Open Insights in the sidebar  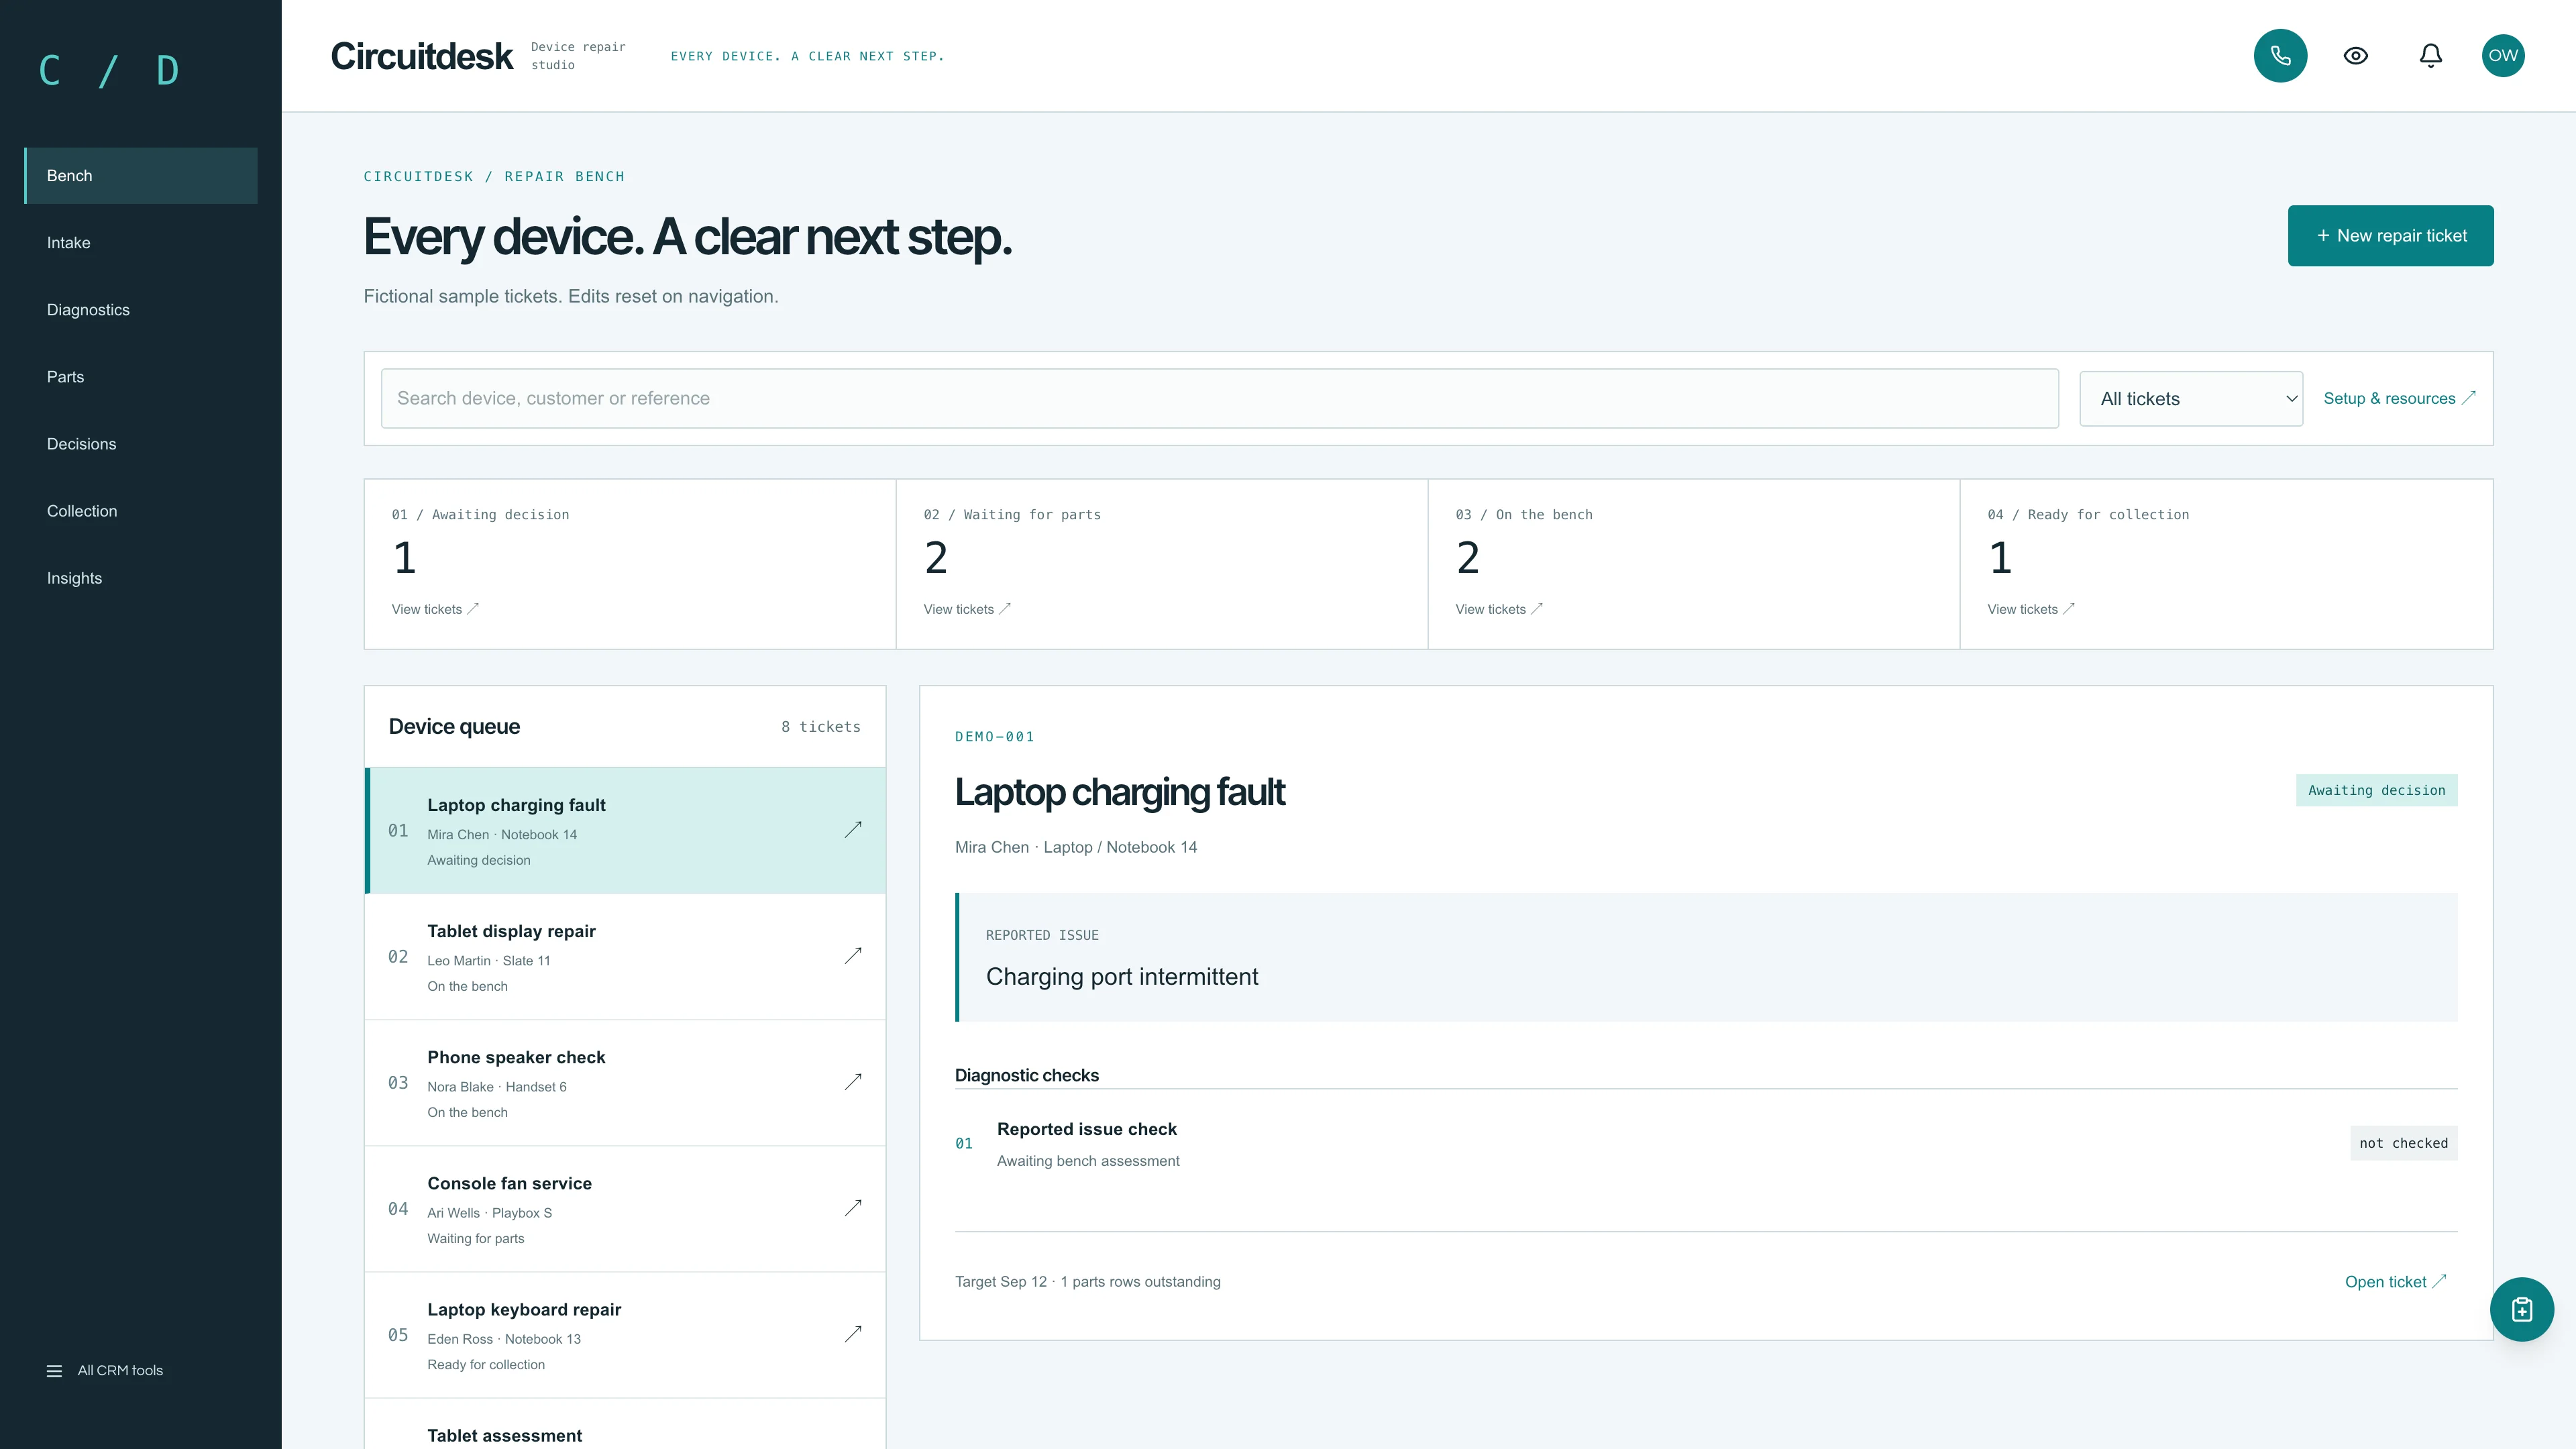(141, 578)
